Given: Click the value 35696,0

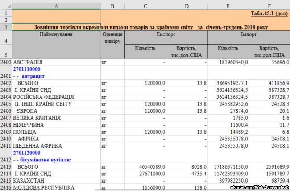Looking at the screenshot, I should (269, 62).
